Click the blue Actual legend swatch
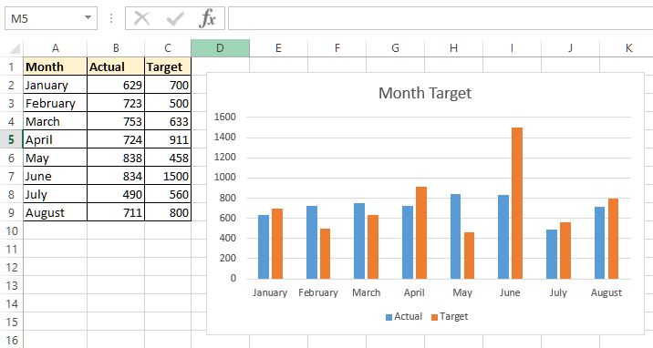Image resolution: width=653 pixels, height=348 pixels. (389, 317)
